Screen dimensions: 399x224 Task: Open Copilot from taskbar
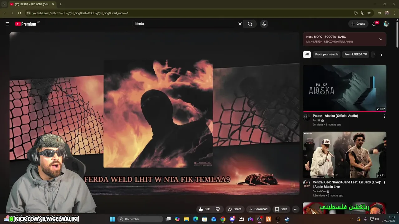click(x=177, y=219)
